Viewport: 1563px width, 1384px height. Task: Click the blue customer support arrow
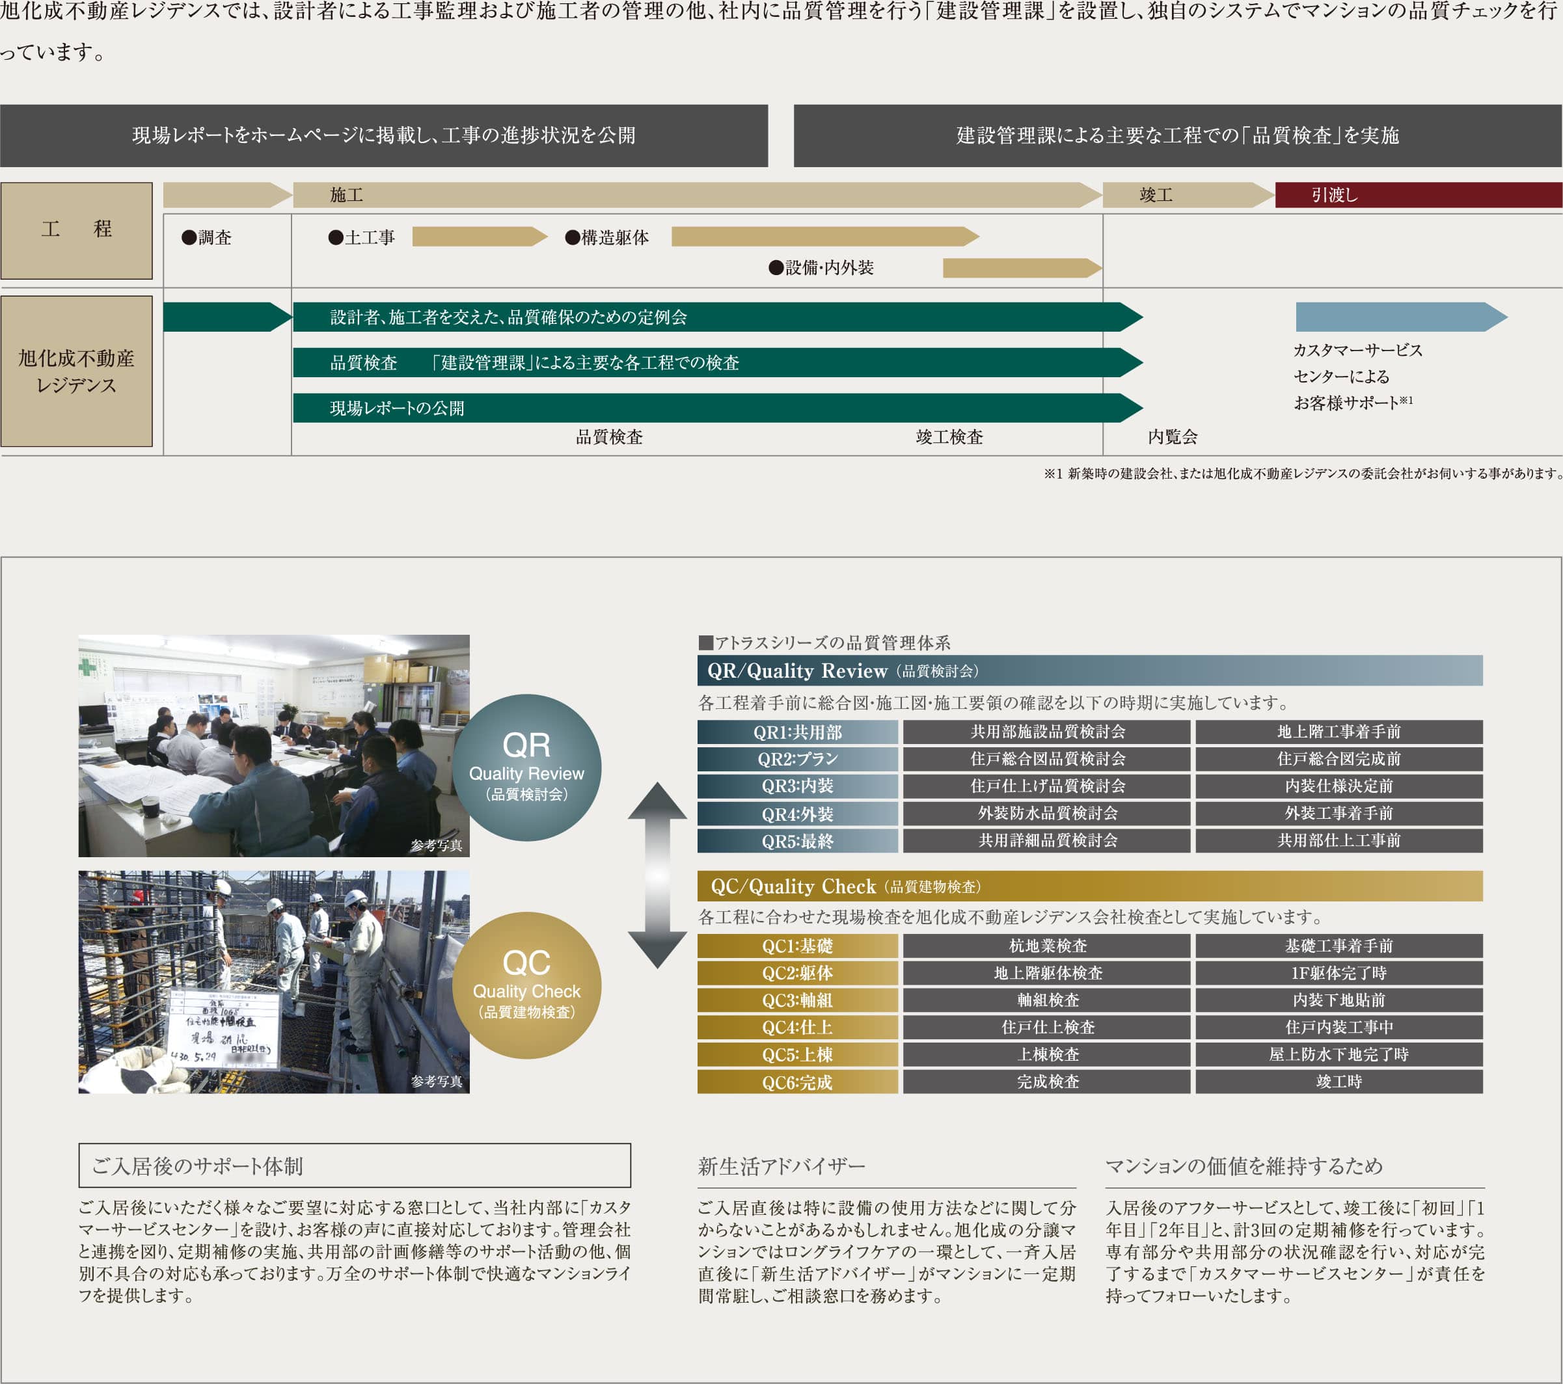[x=1402, y=317]
